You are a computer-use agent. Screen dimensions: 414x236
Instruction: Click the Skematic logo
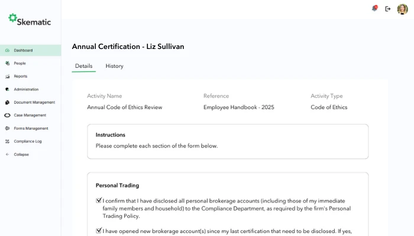[30, 20]
